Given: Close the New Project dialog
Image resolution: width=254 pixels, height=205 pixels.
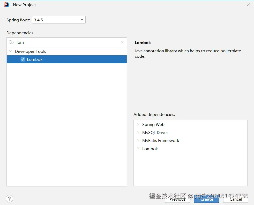Looking at the screenshot, I should pyautogui.click(x=249, y=5).
